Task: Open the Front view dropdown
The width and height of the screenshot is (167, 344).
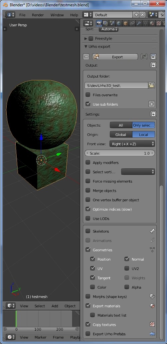Action: coord(132,144)
